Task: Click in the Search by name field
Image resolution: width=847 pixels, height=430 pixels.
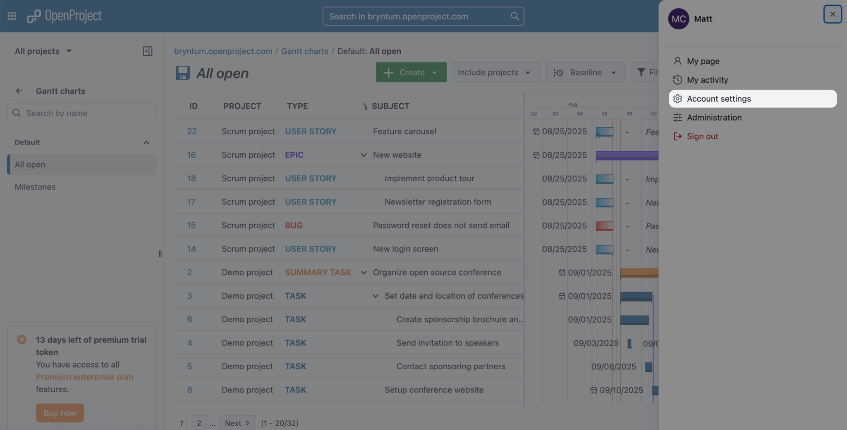Action: click(82, 113)
